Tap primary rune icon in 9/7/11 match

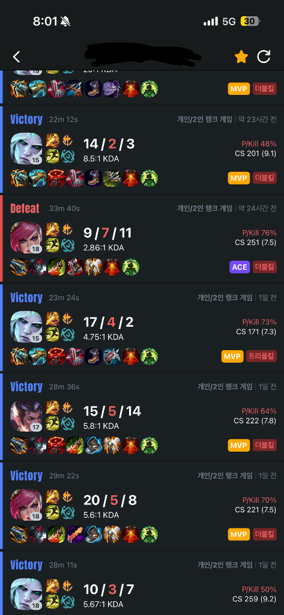tap(52, 229)
